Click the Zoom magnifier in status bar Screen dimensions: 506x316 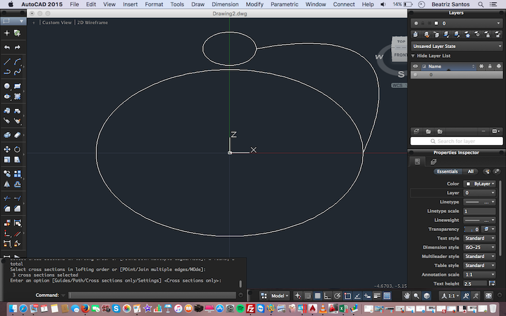416,296
